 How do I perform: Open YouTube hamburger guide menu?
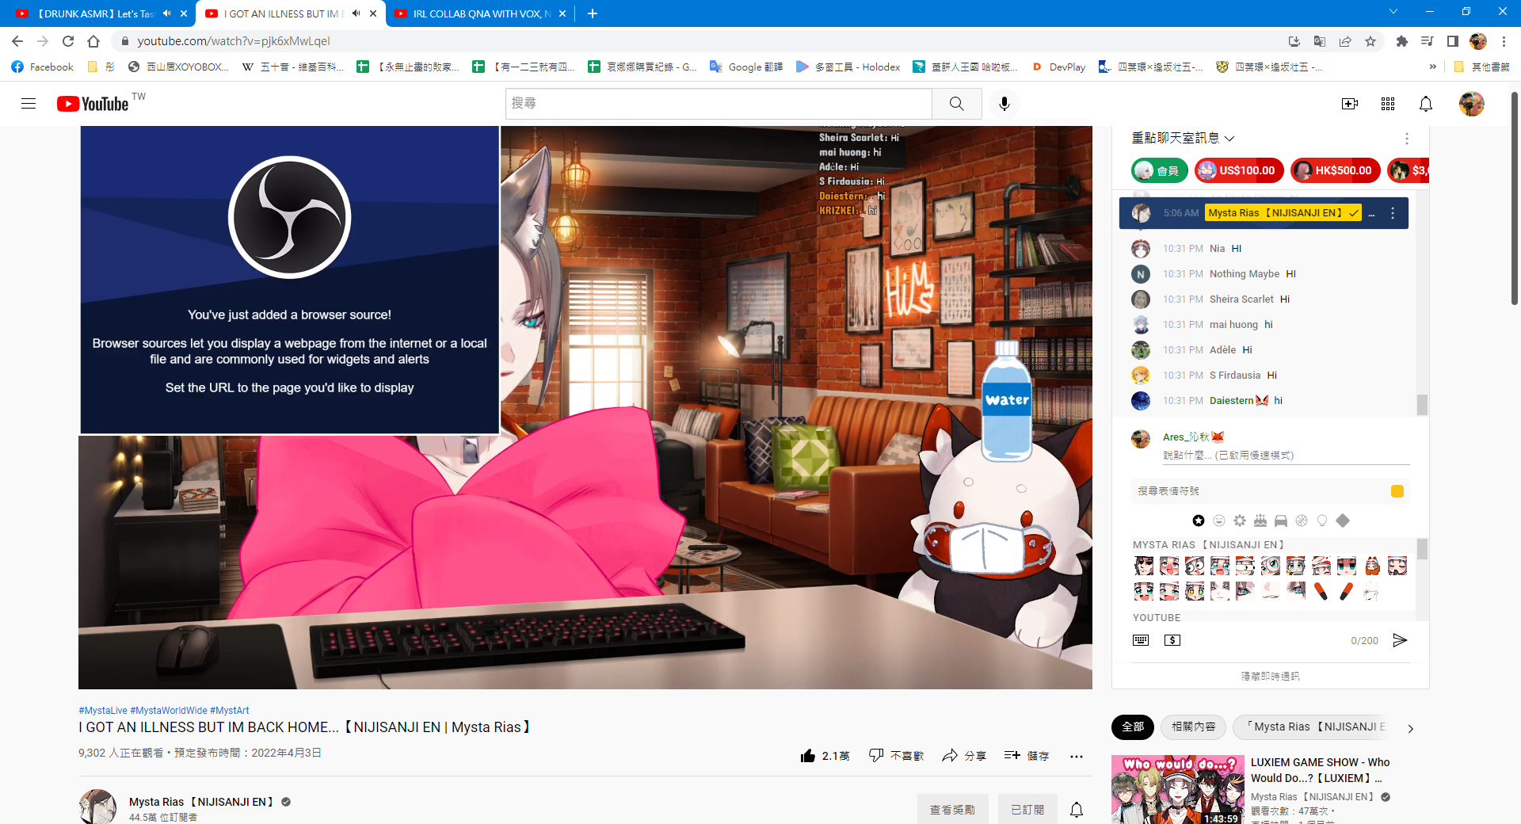(29, 104)
